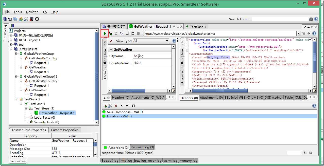324x166 pixels.
Task: Open the forum user icon in main toolbar
Action: click(x=21, y=19)
